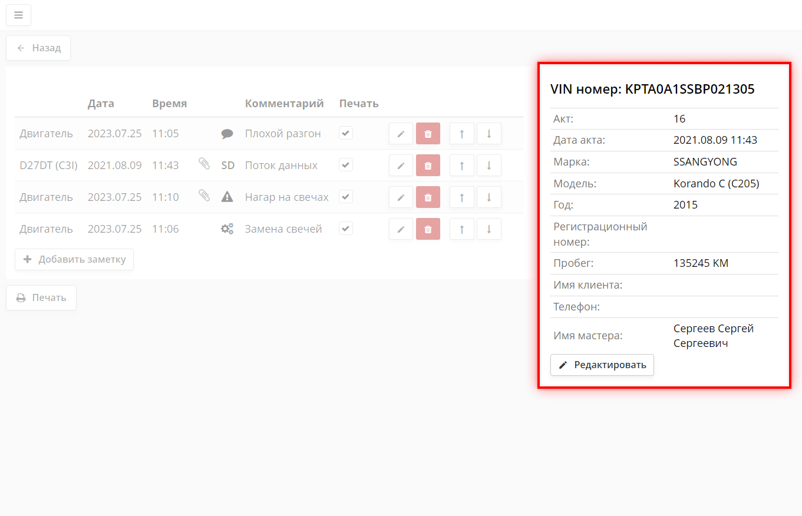The height and width of the screenshot is (516, 802).
Task: Open the hamburger menu
Action: pyautogui.click(x=18, y=15)
